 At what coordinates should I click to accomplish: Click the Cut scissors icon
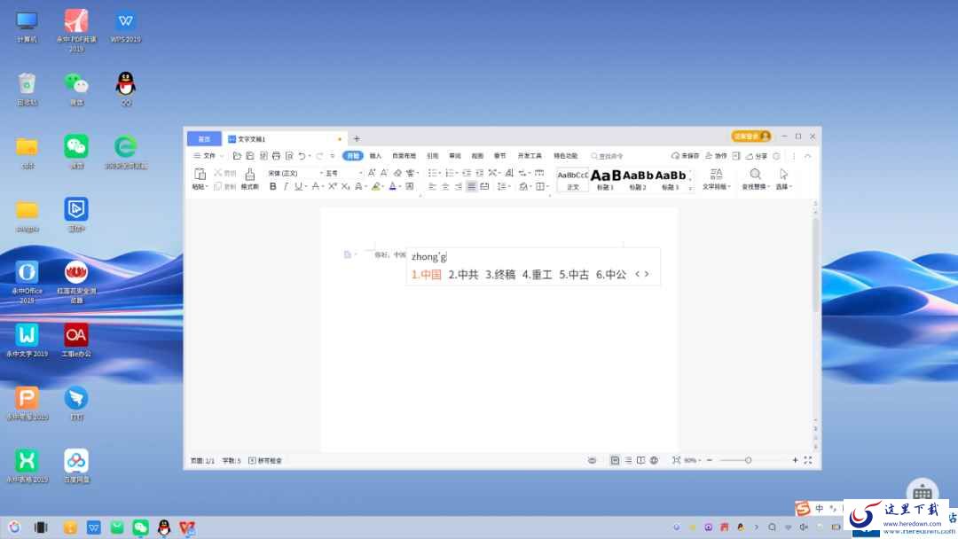tap(218, 174)
